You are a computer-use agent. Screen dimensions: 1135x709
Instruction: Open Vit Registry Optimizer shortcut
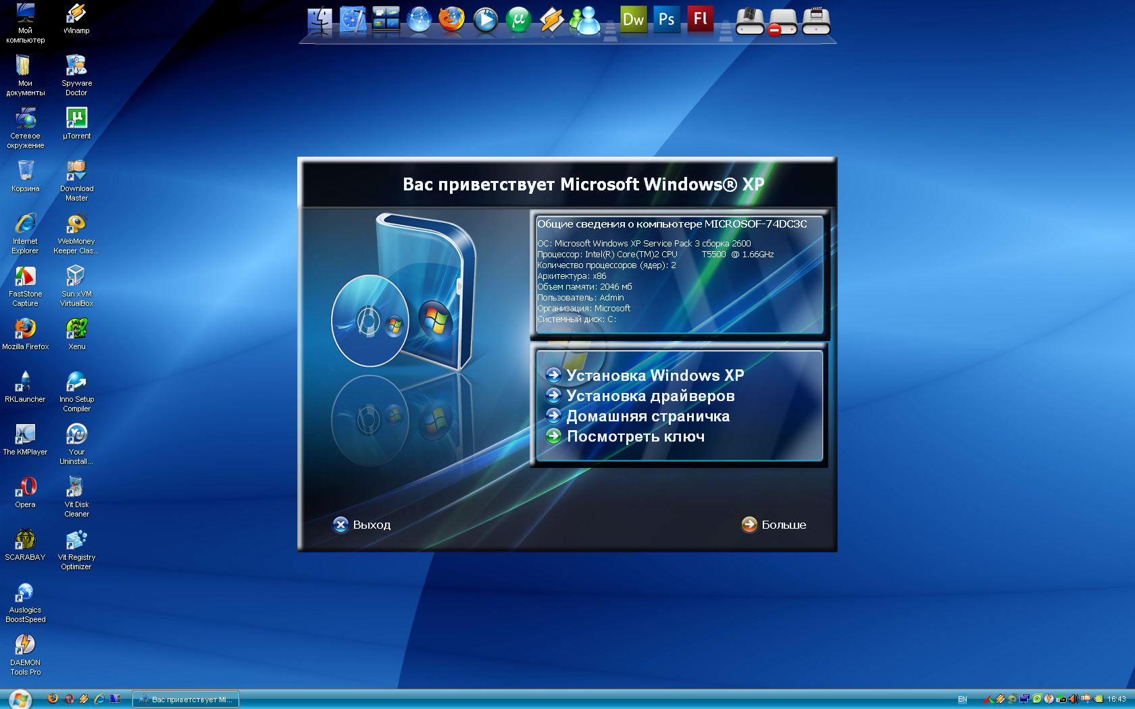[76, 549]
